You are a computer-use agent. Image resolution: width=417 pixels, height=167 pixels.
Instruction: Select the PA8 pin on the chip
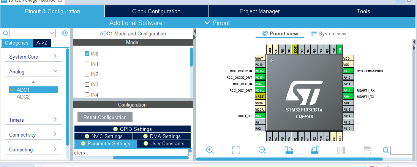pyautogui.click(x=348, y=103)
